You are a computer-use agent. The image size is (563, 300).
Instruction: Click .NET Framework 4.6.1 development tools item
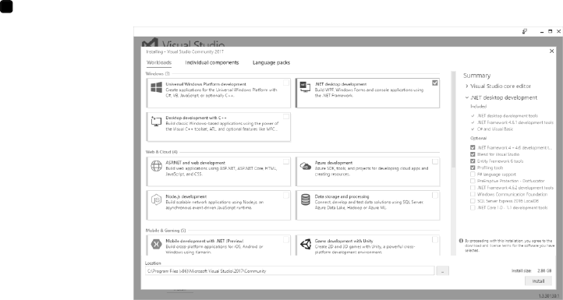click(515, 122)
